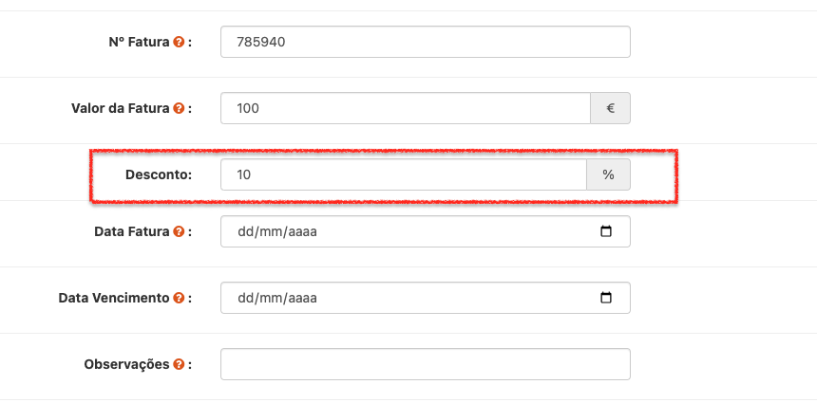
Task: Select the Desconto input field
Action: click(x=403, y=174)
